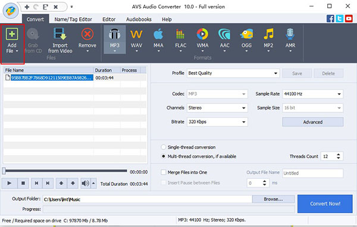Select WAV output format
The image size is (357, 227).
[136, 39]
